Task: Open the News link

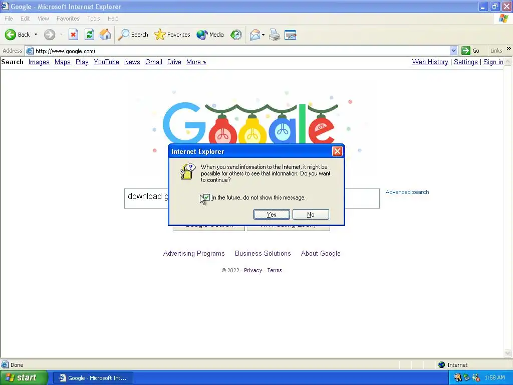Action: [132, 62]
